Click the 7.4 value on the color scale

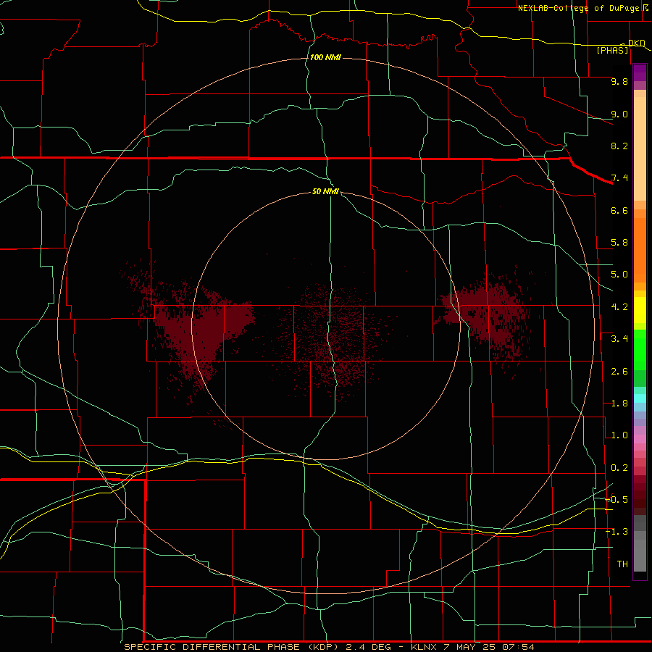pyautogui.click(x=619, y=178)
